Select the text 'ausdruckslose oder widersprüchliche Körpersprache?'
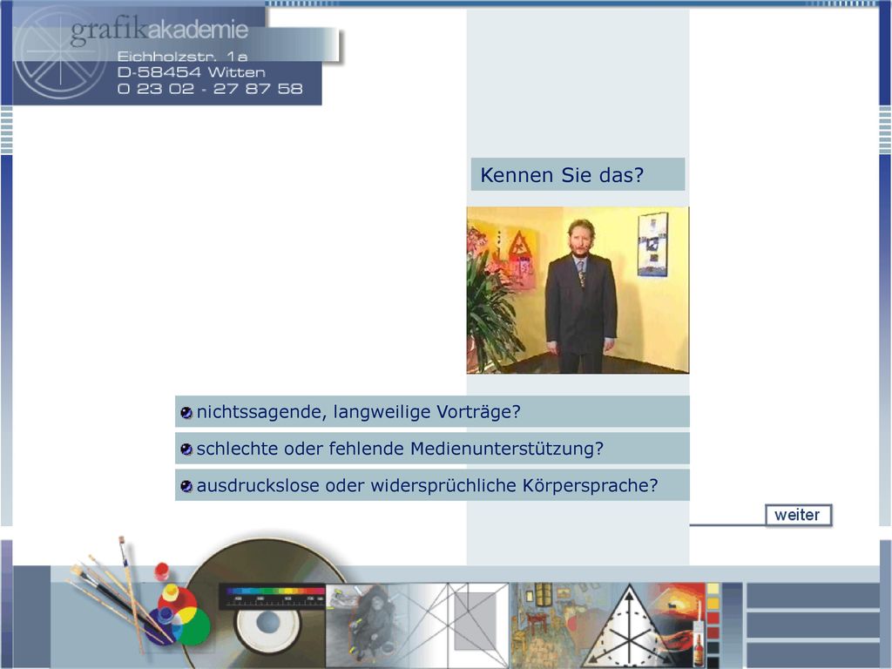This screenshot has width=892, height=669. (427, 486)
